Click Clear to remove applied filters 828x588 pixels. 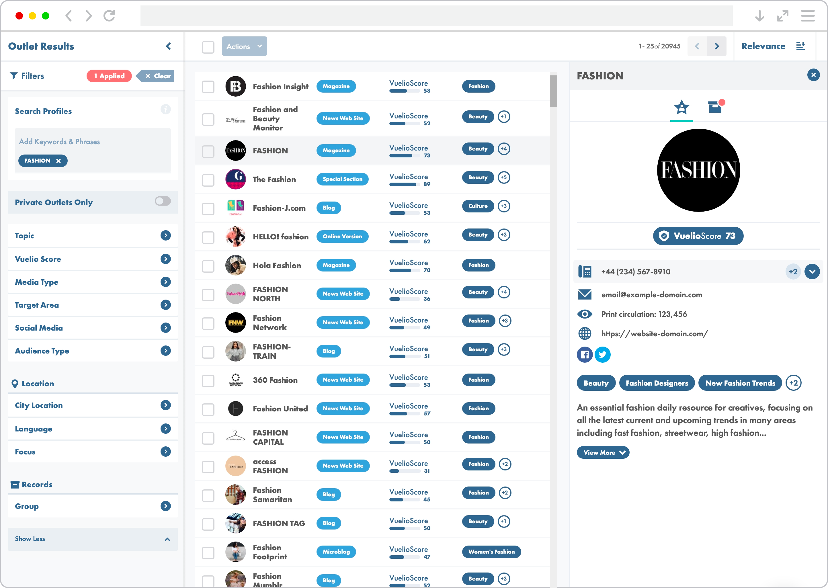coord(157,76)
